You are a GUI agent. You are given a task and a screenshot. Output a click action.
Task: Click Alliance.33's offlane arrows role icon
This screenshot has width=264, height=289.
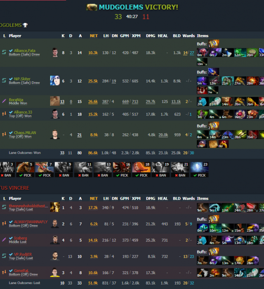(x=4, y=114)
